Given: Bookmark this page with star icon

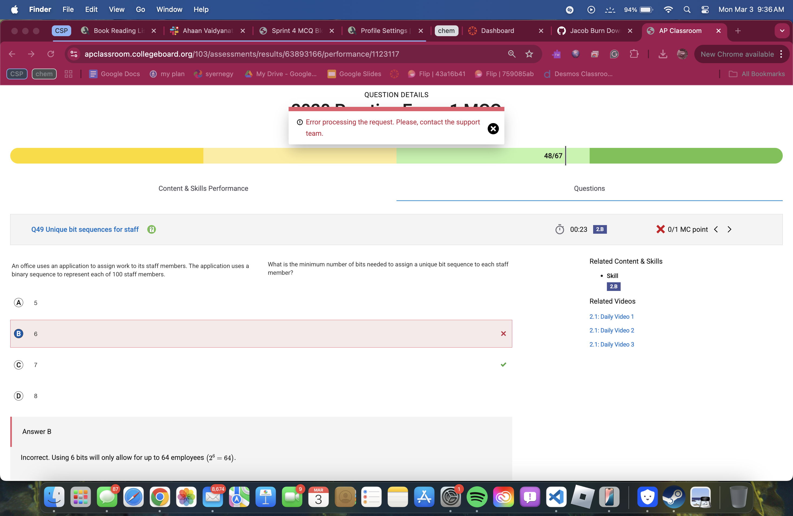Looking at the screenshot, I should coord(529,54).
